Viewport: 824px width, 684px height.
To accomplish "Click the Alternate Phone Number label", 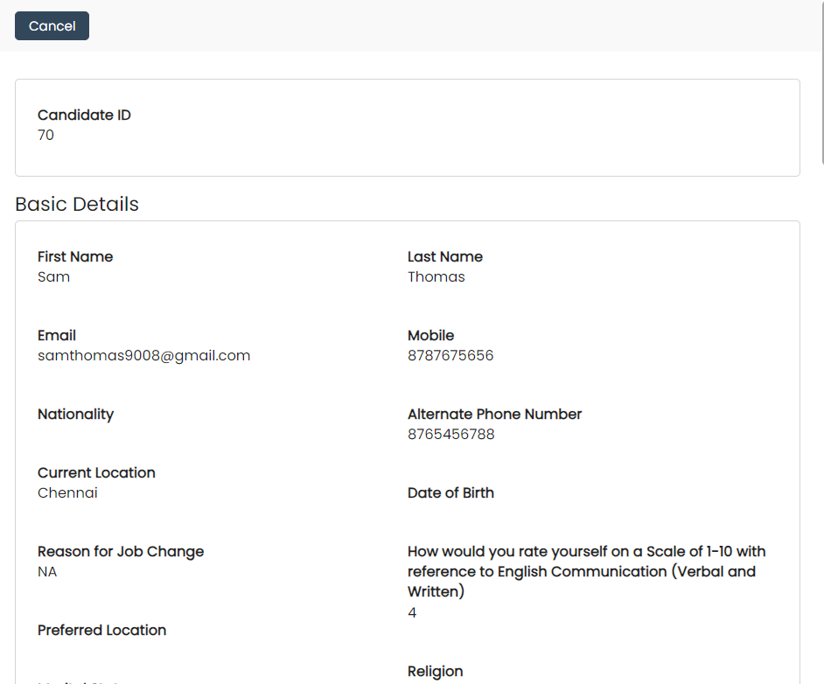I will tap(494, 414).
